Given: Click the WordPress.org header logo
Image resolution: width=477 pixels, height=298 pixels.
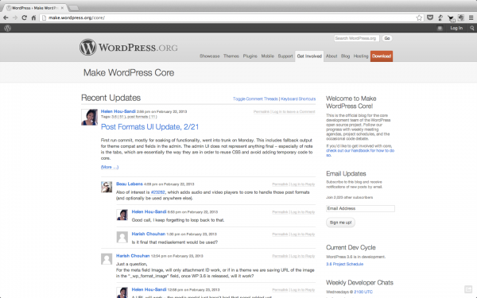Looking at the screenshot, I should tap(129, 47).
